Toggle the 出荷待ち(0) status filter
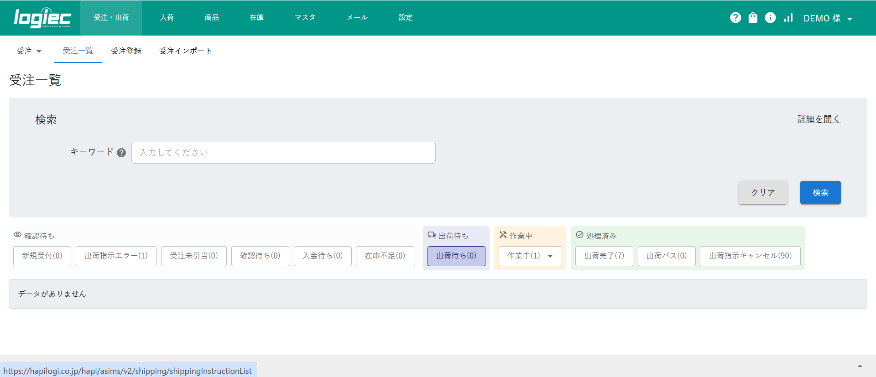876x377 pixels. tap(456, 256)
